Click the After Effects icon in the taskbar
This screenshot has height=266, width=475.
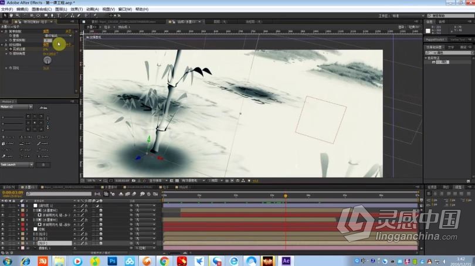(286, 261)
